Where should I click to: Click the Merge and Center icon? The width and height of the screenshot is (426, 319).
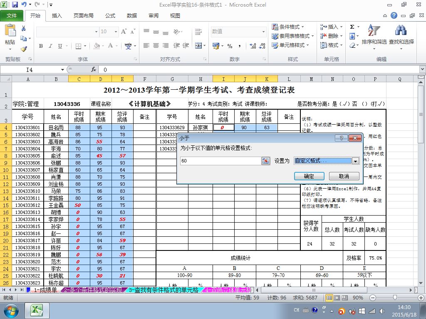pos(198,46)
